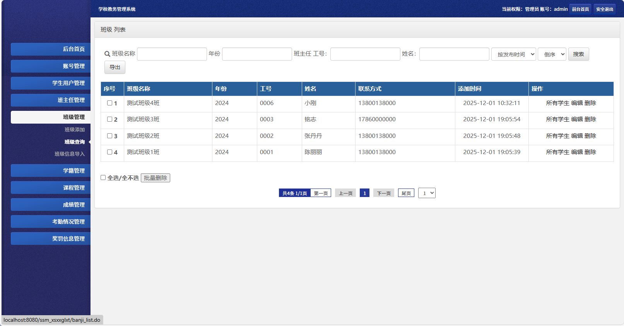Image resolution: width=624 pixels, height=326 pixels.
Task: Select 班级信息导入 submenu item
Action: click(70, 154)
